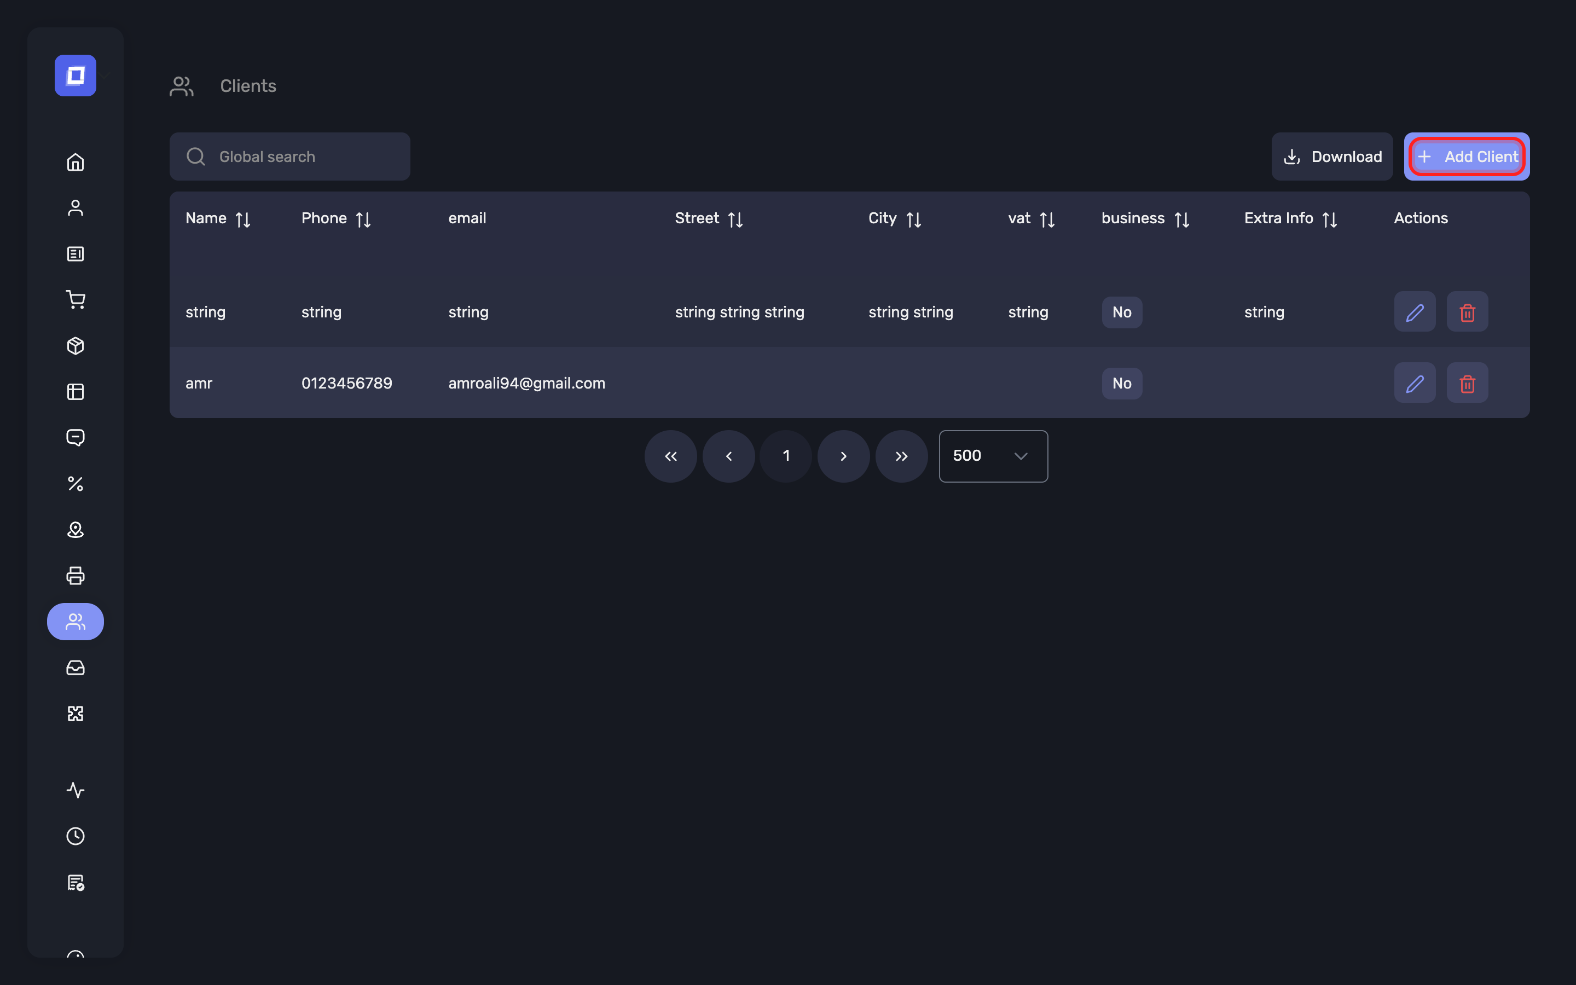The image size is (1576, 985).
Task: Click the 'string string string' street cell
Action: pos(740,312)
